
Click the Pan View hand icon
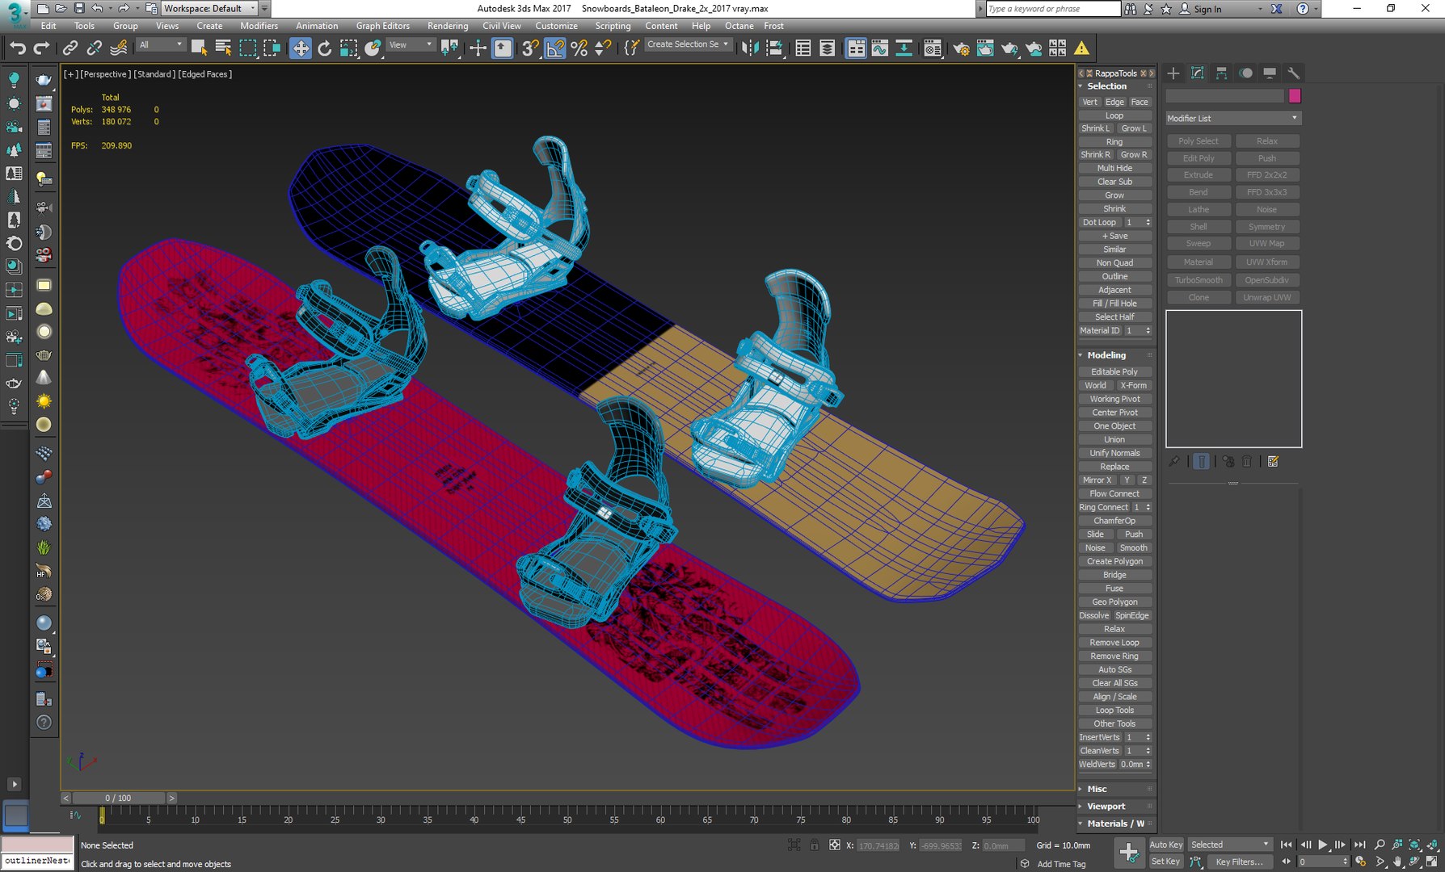(x=1397, y=862)
